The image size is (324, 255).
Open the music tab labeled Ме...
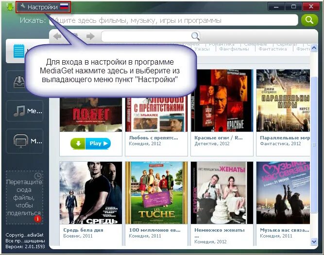click(25, 111)
